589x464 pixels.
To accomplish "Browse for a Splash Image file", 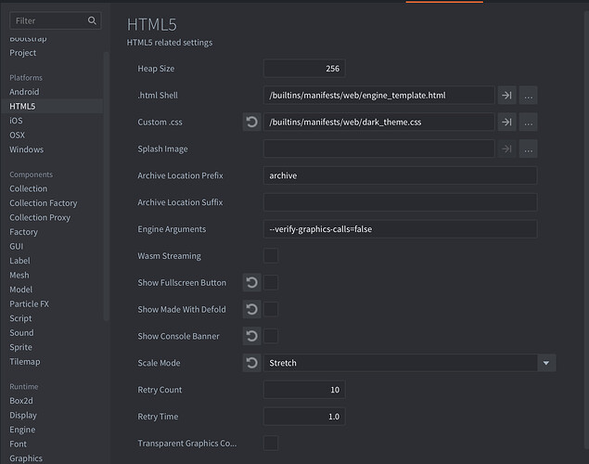I will pos(528,148).
